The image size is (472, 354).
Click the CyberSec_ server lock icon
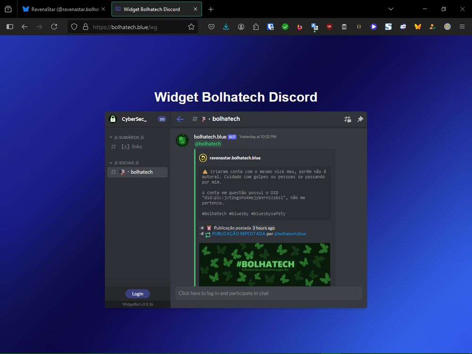click(113, 119)
